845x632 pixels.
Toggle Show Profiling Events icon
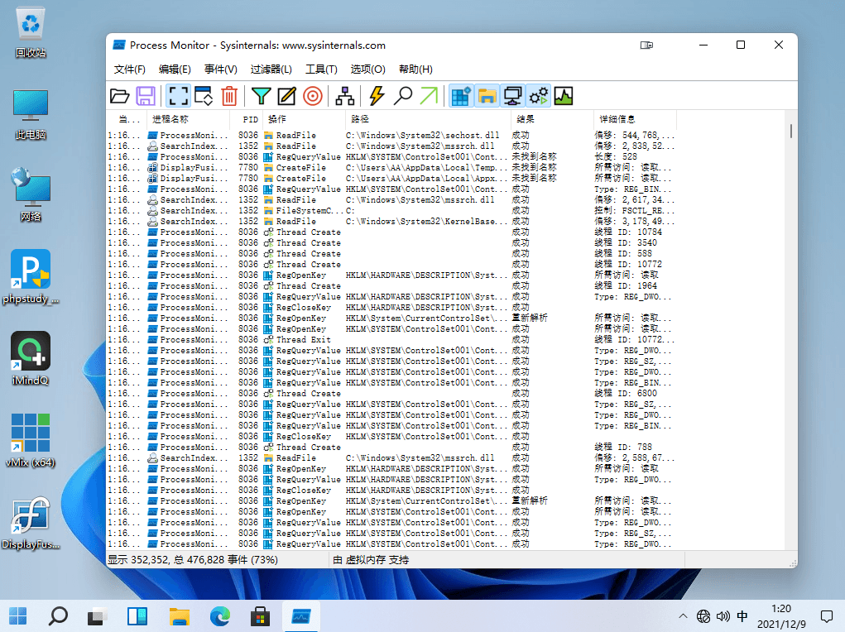coord(564,97)
